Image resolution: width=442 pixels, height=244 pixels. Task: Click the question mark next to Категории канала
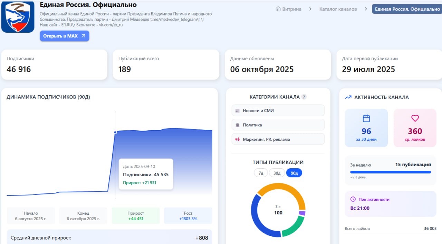304,97
